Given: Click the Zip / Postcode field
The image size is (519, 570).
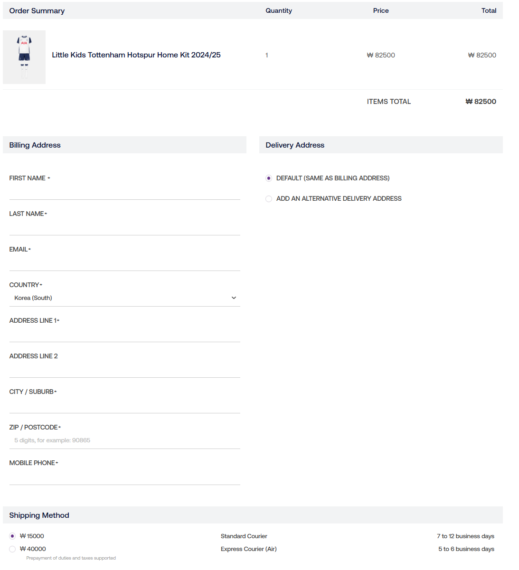Looking at the screenshot, I should (124, 441).
